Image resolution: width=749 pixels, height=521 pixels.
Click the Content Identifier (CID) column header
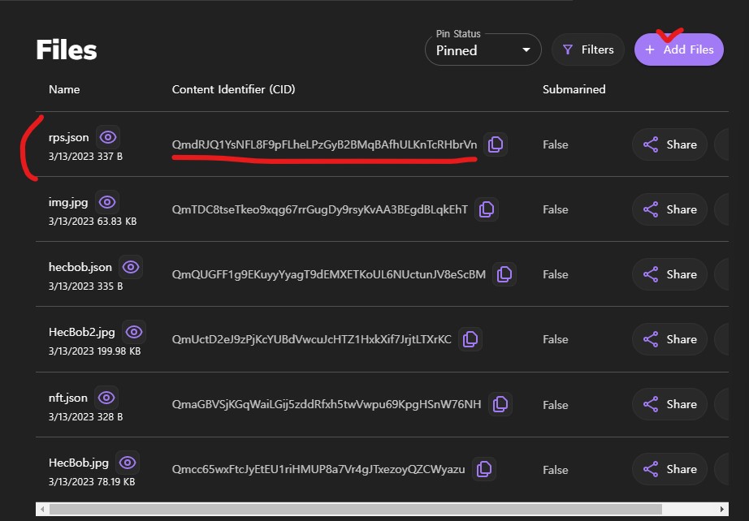pyautogui.click(x=234, y=89)
